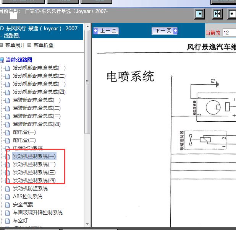Click the 上一页 previous page button

click(x=106, y=31)
